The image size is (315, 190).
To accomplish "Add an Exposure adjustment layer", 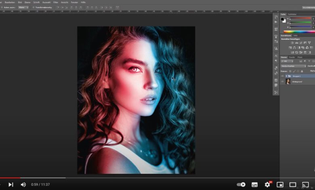I will tap(305, 43).
